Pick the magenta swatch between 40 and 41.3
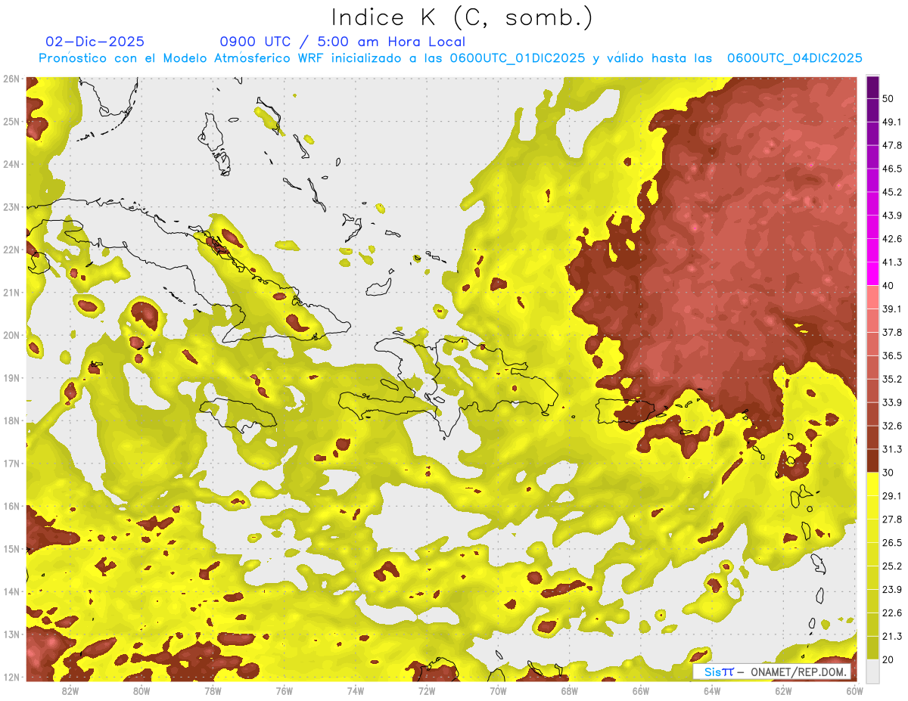The height and width of the screenshot is (701, 908). tap(872, 274)
